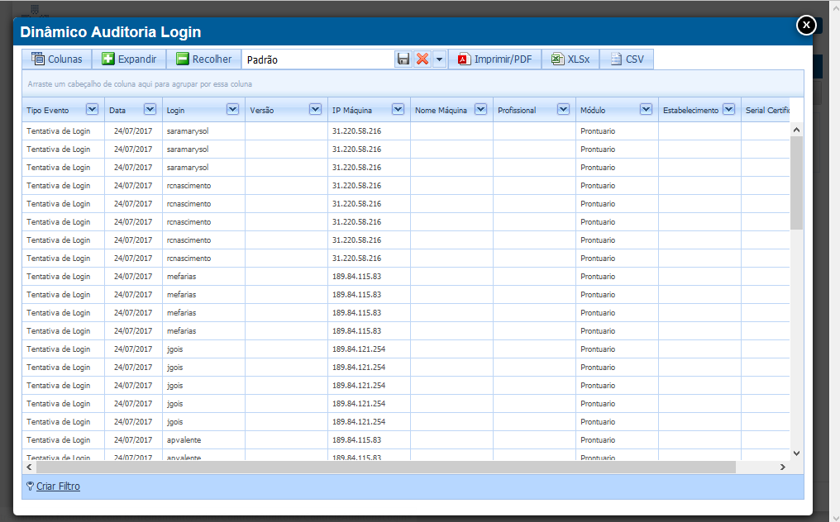Screen dimensions: 840x522
Task: Open the Versão column filter dropdown
Action: (x=316, y=109)
